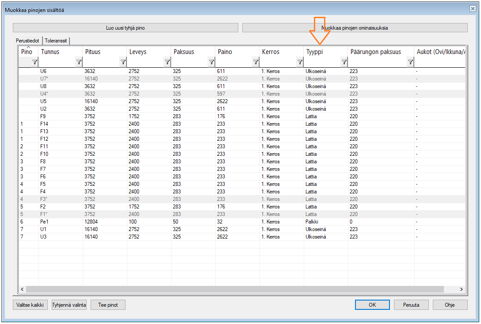This screenshot has height=324, width=481.
Task: Open filter funnel for Leveys column
Action: coord(167,62)
